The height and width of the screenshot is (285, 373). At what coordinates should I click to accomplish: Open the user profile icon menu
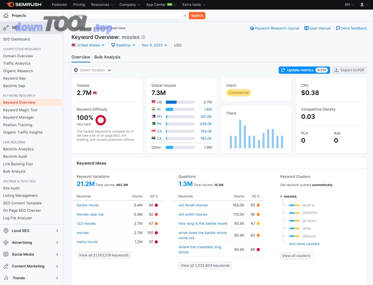pyautogui.click(x=362, y=5)
